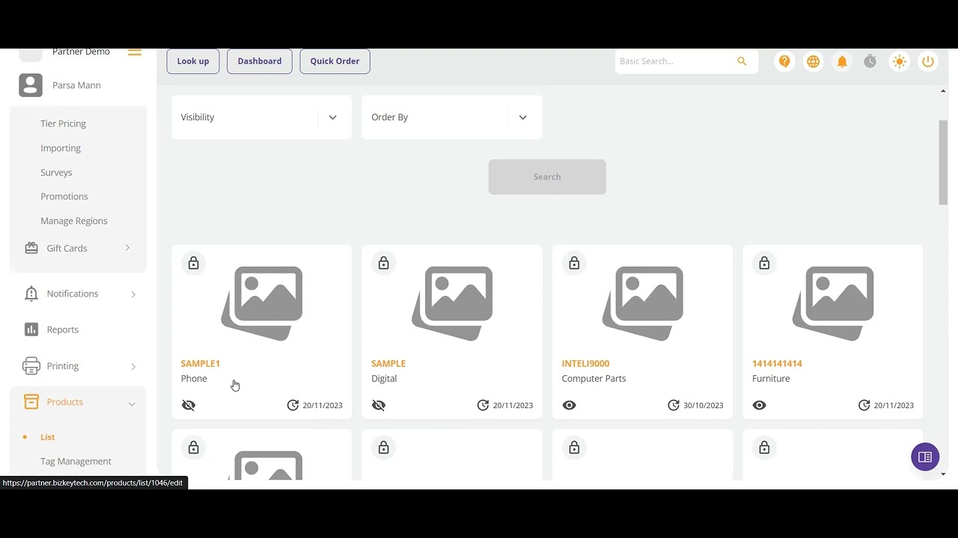Click the page vertical scrollbar thumb
This screenshot has height=538, width=958.
tap(943, 161)
